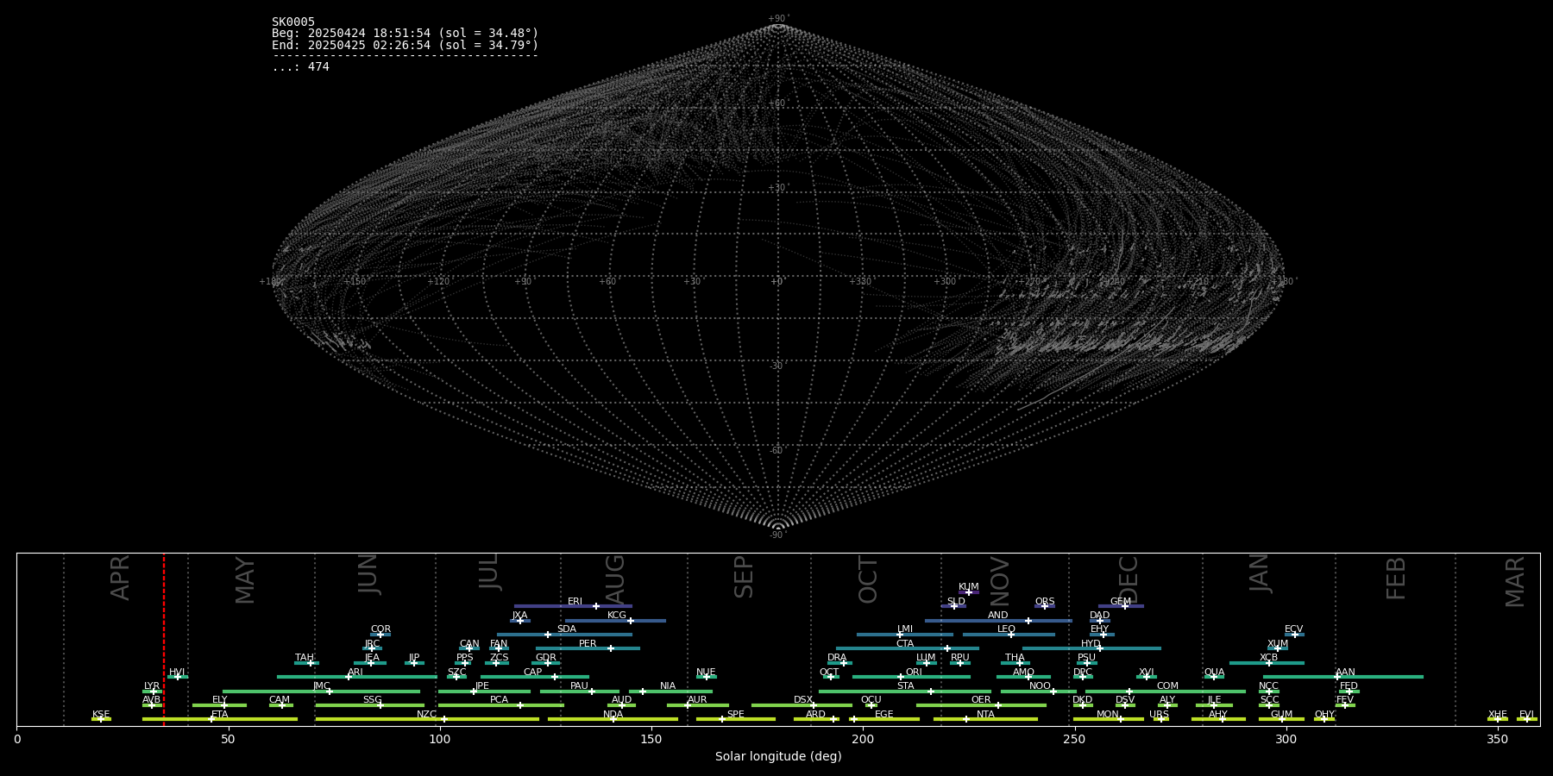Select the OER shower label
Viewport: 1553px width, 776px height.
pyautogui.click(x=981, y=700)
